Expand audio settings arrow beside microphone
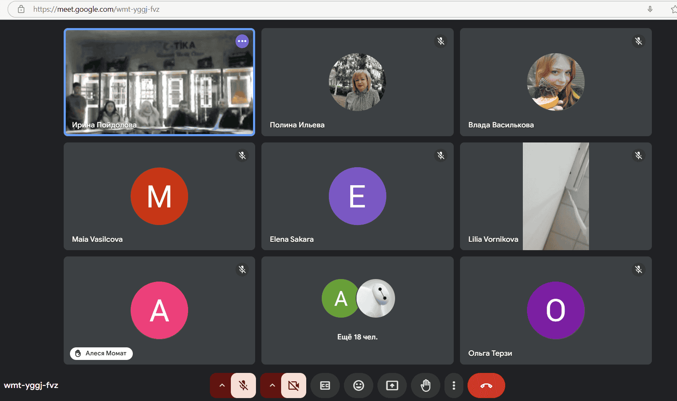Image resolution: width=677 pixels, height=401 pixels. pyautogui.click(x=222, y=385)
